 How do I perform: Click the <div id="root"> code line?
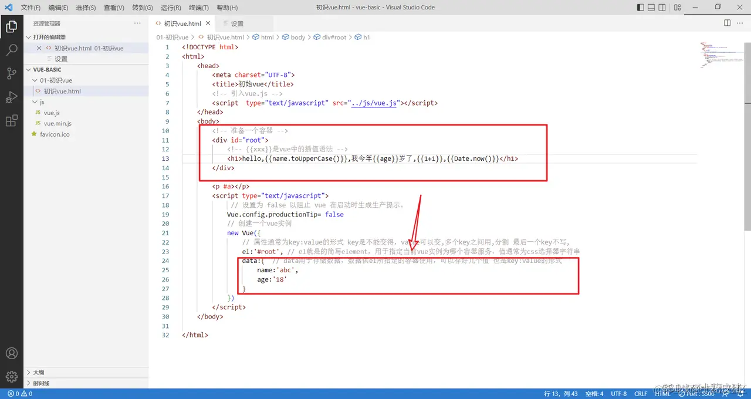tap(240, 140)
